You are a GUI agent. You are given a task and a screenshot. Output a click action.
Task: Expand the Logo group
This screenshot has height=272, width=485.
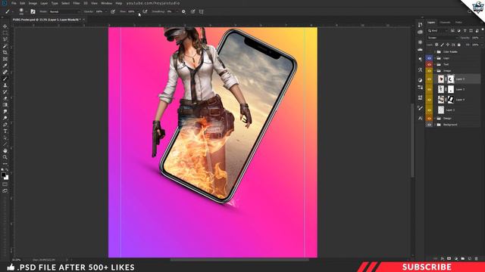coord(434,58)
